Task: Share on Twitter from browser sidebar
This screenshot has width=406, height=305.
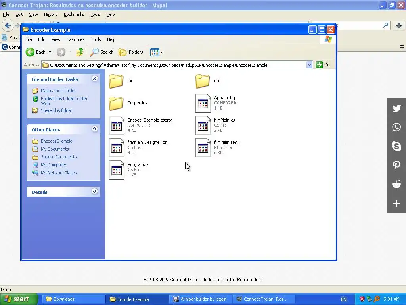Action: coord(396,108)
